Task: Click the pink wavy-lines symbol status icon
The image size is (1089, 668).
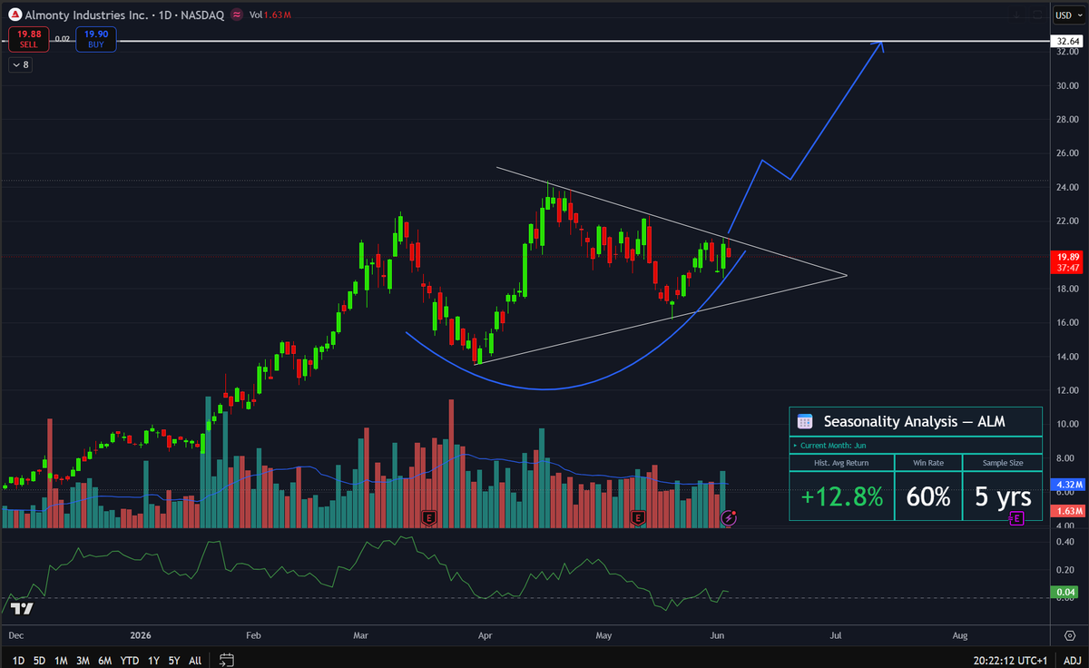Action: [237, 15]
